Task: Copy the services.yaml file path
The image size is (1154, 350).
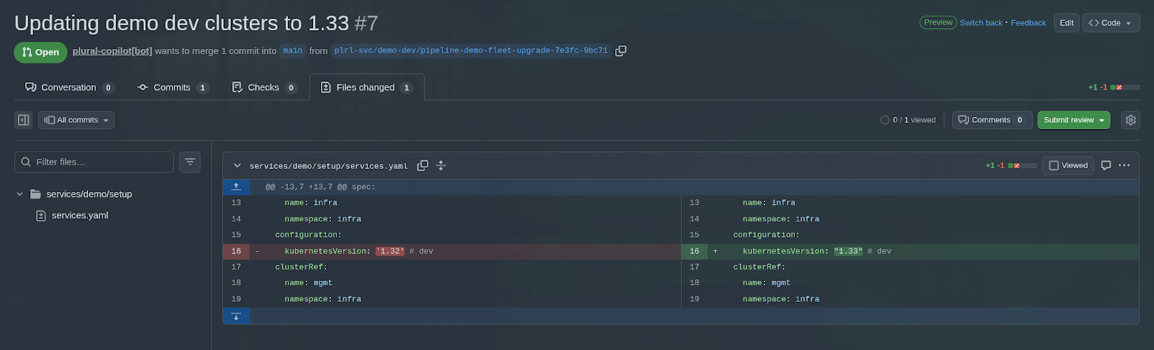Action: [x=423, y=166]
